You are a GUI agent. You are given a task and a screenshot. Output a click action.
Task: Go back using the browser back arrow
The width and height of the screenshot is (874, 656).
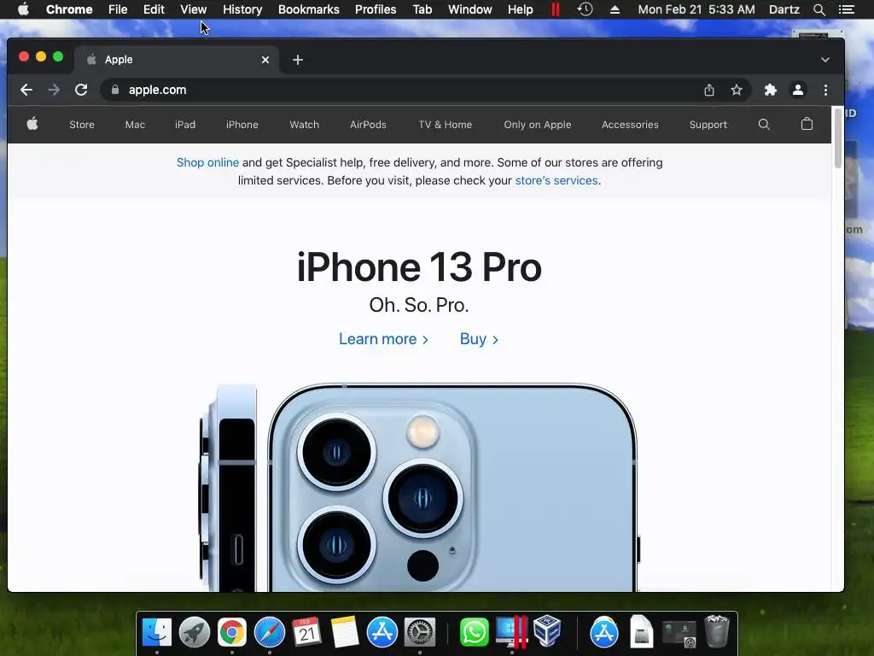(26, 90)
